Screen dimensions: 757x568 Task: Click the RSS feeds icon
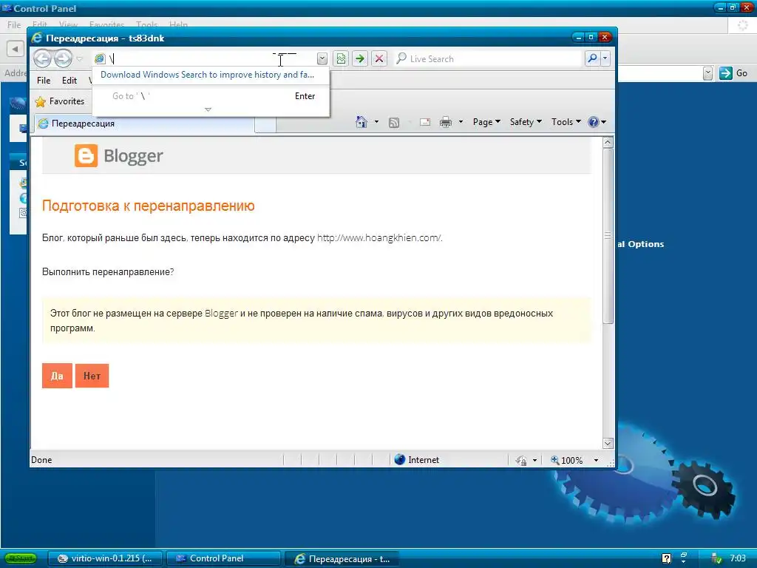tap(394, 123)
